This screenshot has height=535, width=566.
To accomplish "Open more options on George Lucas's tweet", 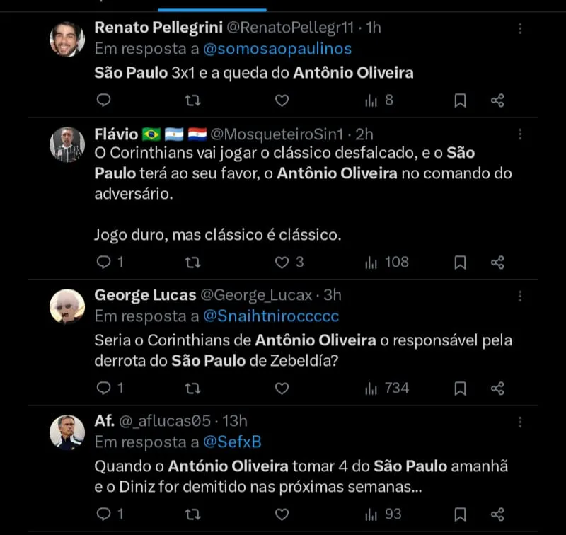I will tap(520, 295).
